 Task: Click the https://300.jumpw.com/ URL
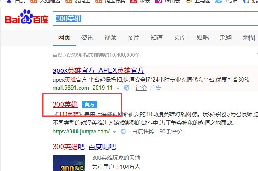[81, 131]
